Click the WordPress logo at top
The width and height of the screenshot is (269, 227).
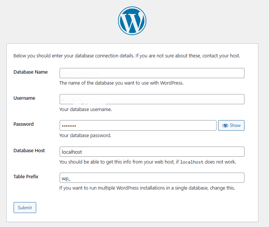(x=132, y=21)
